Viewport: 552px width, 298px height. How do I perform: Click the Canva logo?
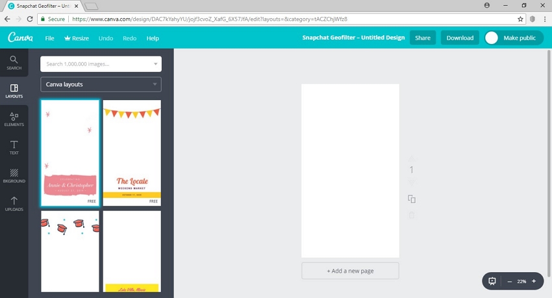click(x=20, y=38)
